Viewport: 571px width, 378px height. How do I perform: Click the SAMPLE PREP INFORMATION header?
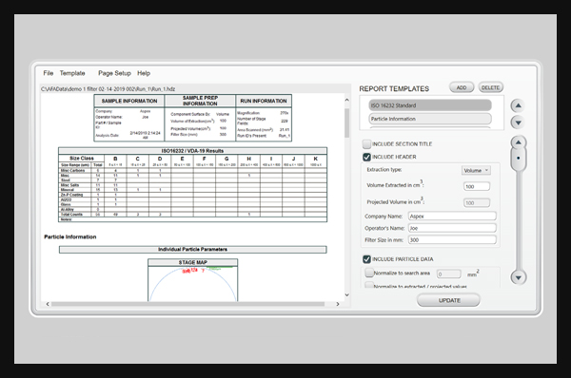click(x=200, y=101)
